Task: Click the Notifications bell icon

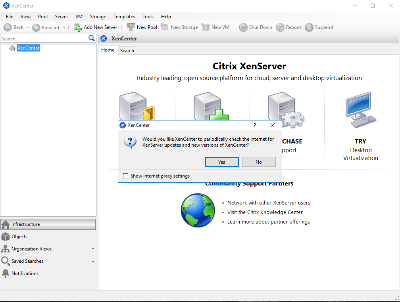Action: click(x=6, y=273)
